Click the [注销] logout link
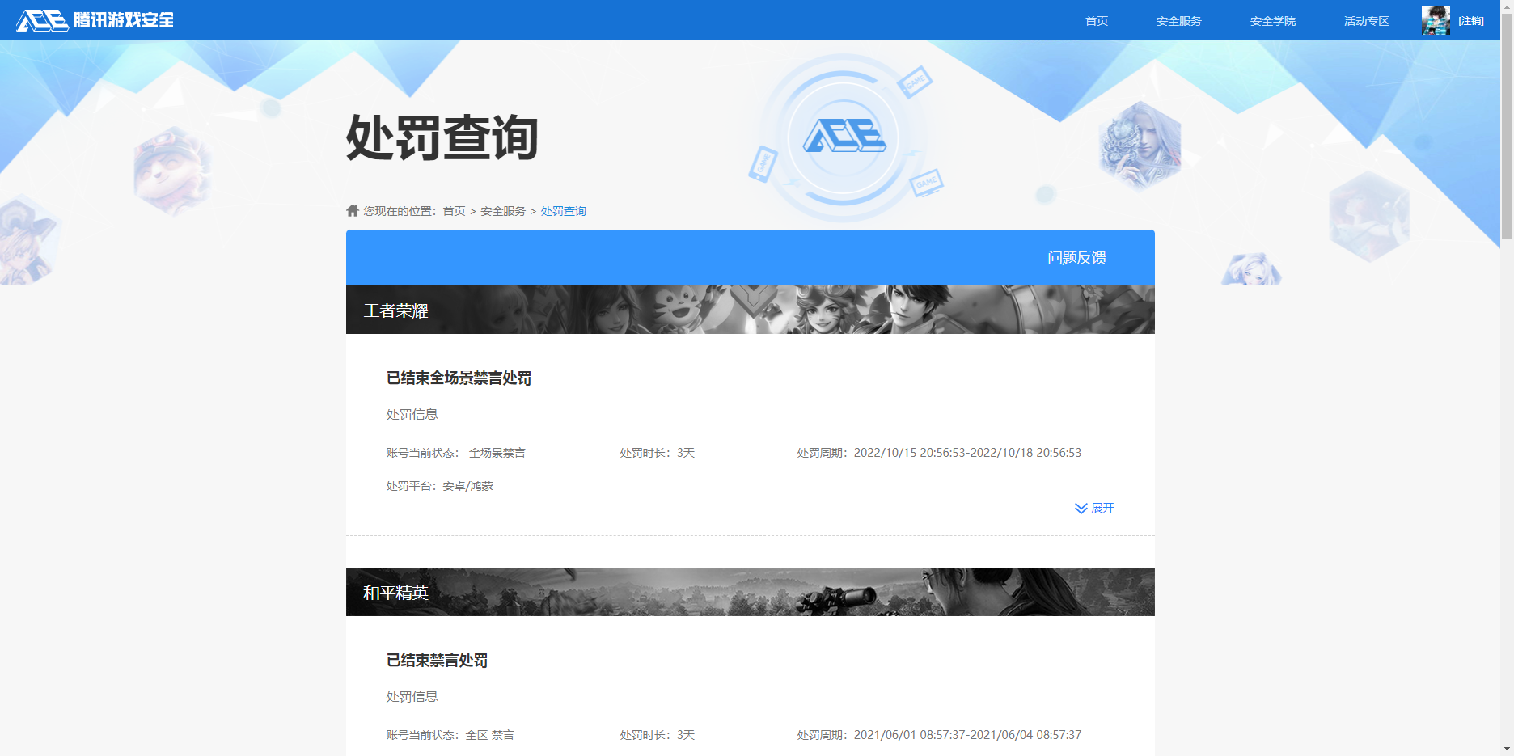Screen dimensions: 1514x756 coord(1471,21)
